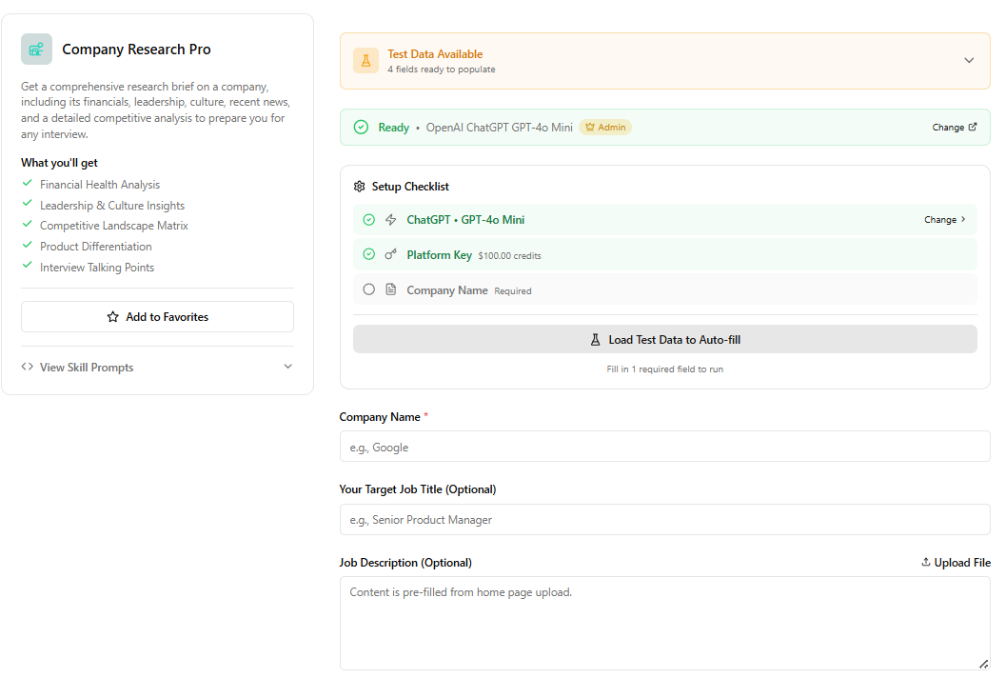Click the green checkmark beside Platform Key
The width and height of the screenshot is (1006, 678).
pos(369,254)
